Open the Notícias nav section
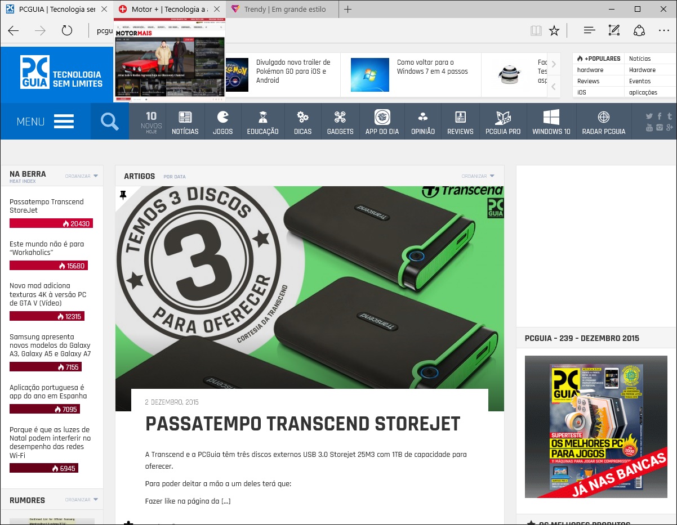Screen dimensions: 677x525 [x=185, y=122]
